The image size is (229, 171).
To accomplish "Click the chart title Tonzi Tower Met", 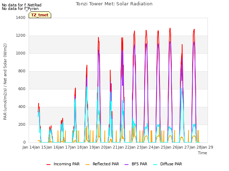I will click(x=114, y=4).
